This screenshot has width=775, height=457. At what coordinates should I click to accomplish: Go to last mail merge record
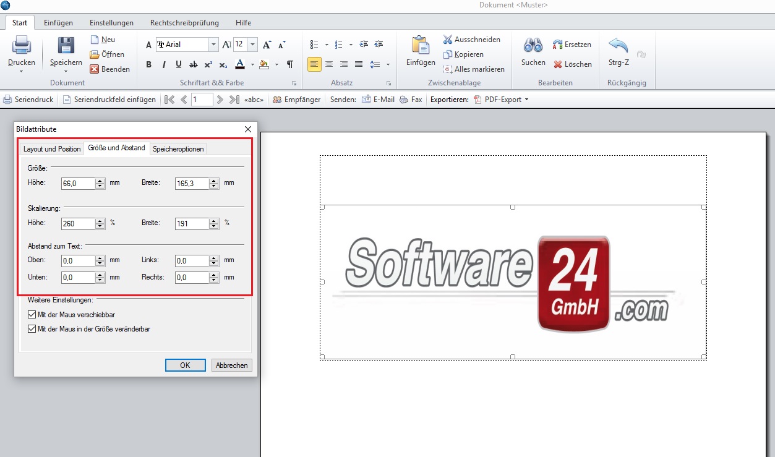234,100
